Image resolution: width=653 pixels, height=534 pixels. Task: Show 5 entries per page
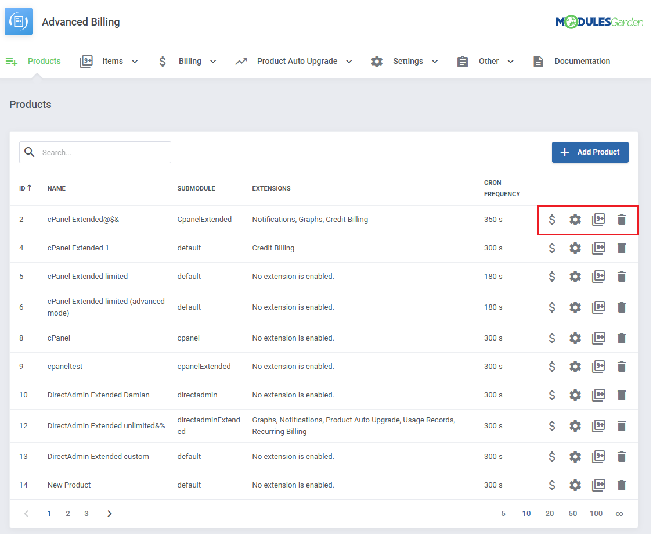[503, 514]
